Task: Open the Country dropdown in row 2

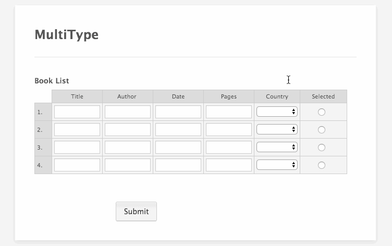Action: click(277, 129)
